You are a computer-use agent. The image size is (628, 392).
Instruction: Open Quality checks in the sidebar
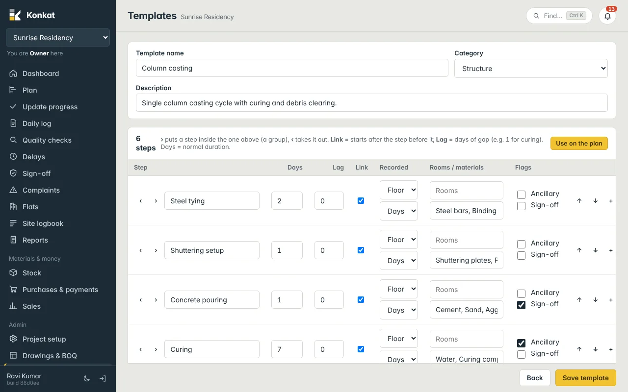pos(58,140)
